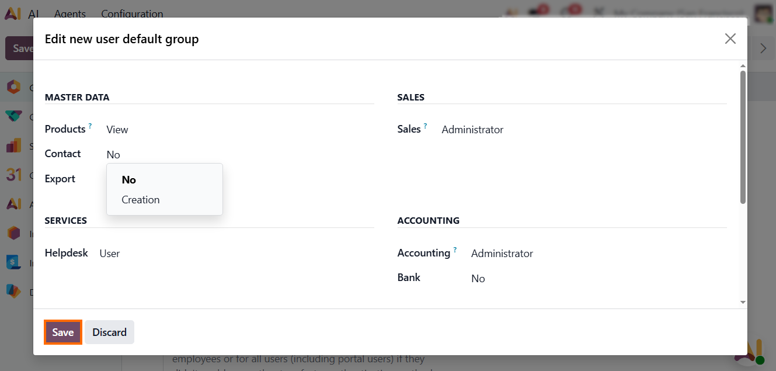The width and height of the screenshot is (776, 371).
Task: Select the Creation option in Contact list
Action: [x=141, y=200]
